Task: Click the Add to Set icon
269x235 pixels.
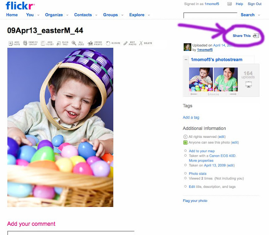Action: point(43,43)
